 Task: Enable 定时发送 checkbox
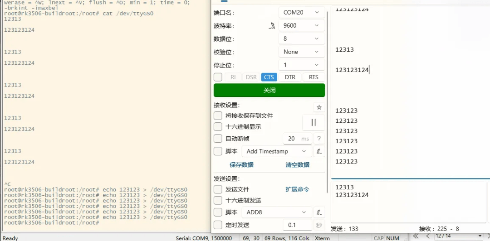tap(218, 225)
